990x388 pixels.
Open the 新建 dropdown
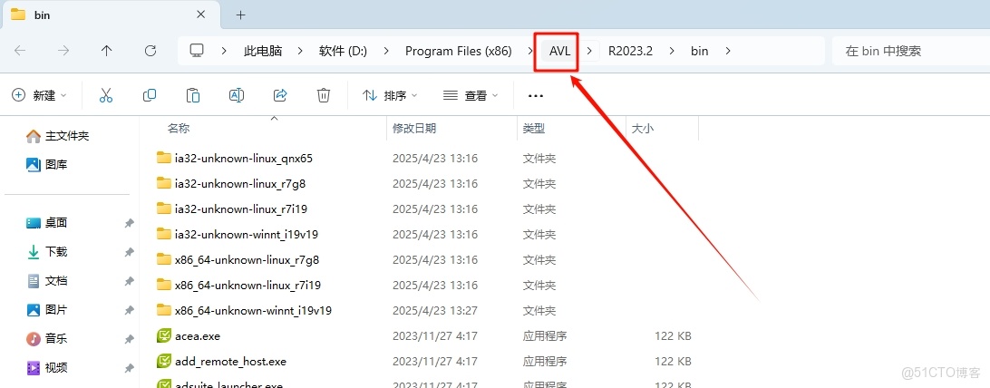[x=39, y=95]
